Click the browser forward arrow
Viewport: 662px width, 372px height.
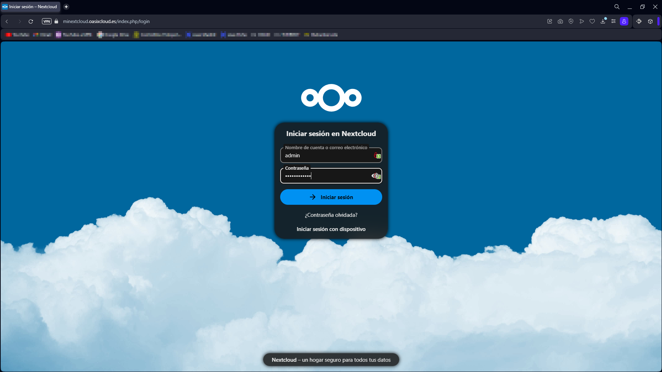point(19,21)
